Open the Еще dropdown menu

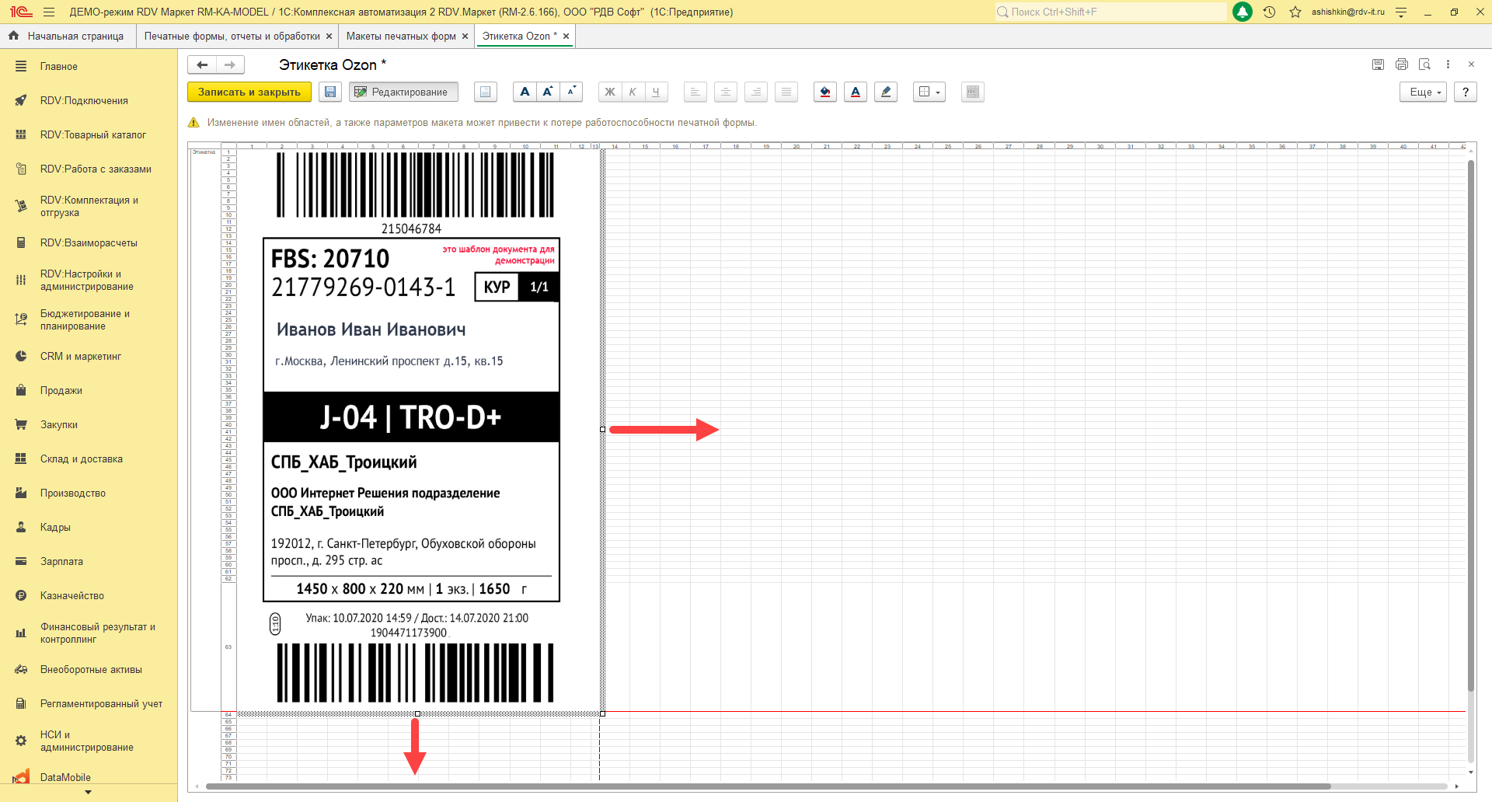tap(1424, 92)
